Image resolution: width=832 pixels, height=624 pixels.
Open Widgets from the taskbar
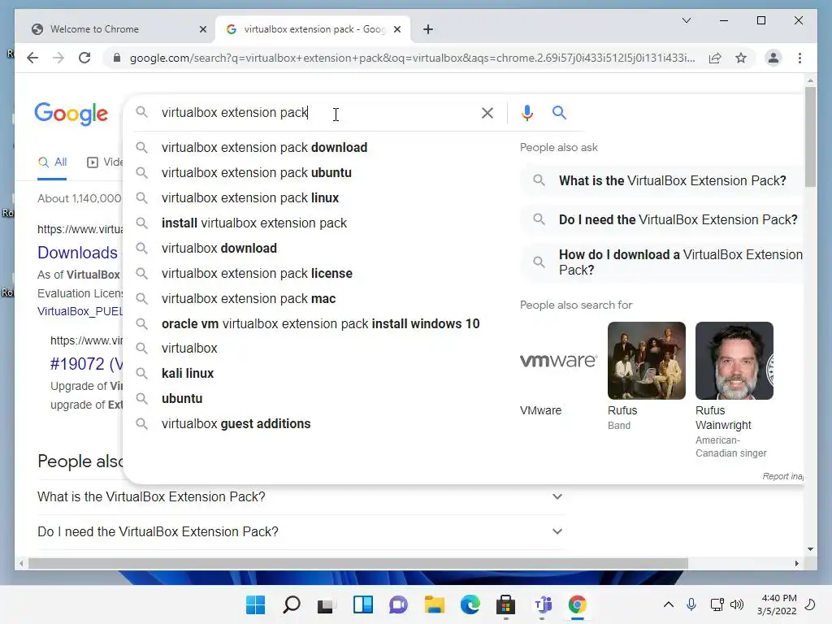coord(363,604)
